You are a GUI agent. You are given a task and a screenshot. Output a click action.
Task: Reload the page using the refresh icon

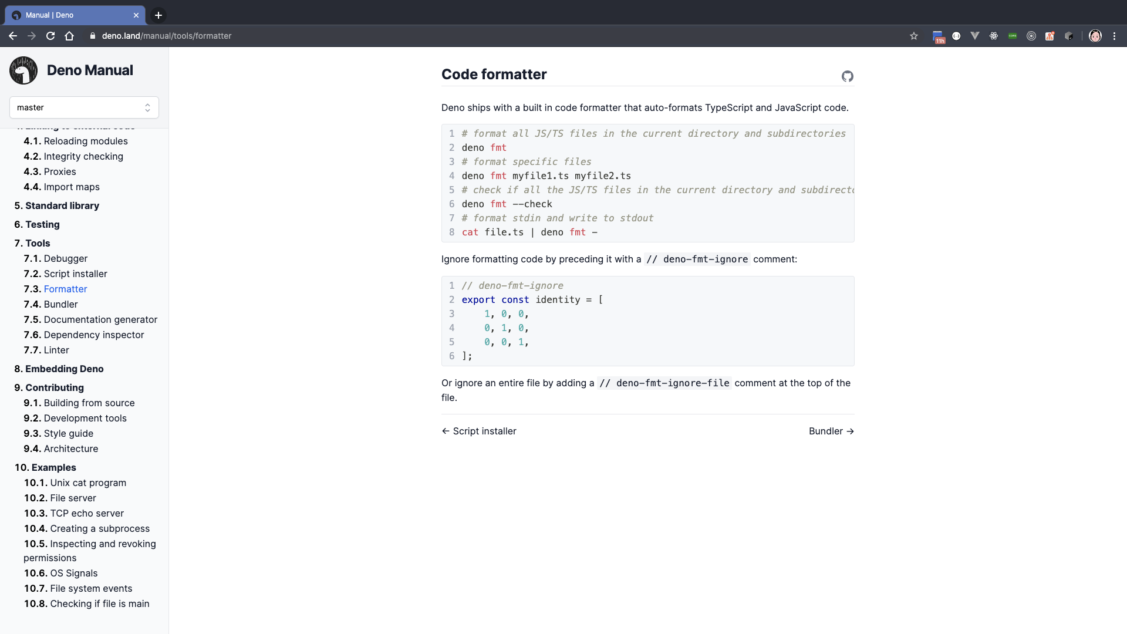point(50,36)
